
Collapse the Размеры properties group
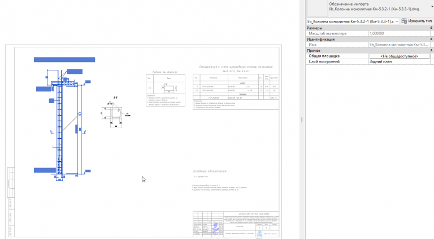click(x=431, y=28)
